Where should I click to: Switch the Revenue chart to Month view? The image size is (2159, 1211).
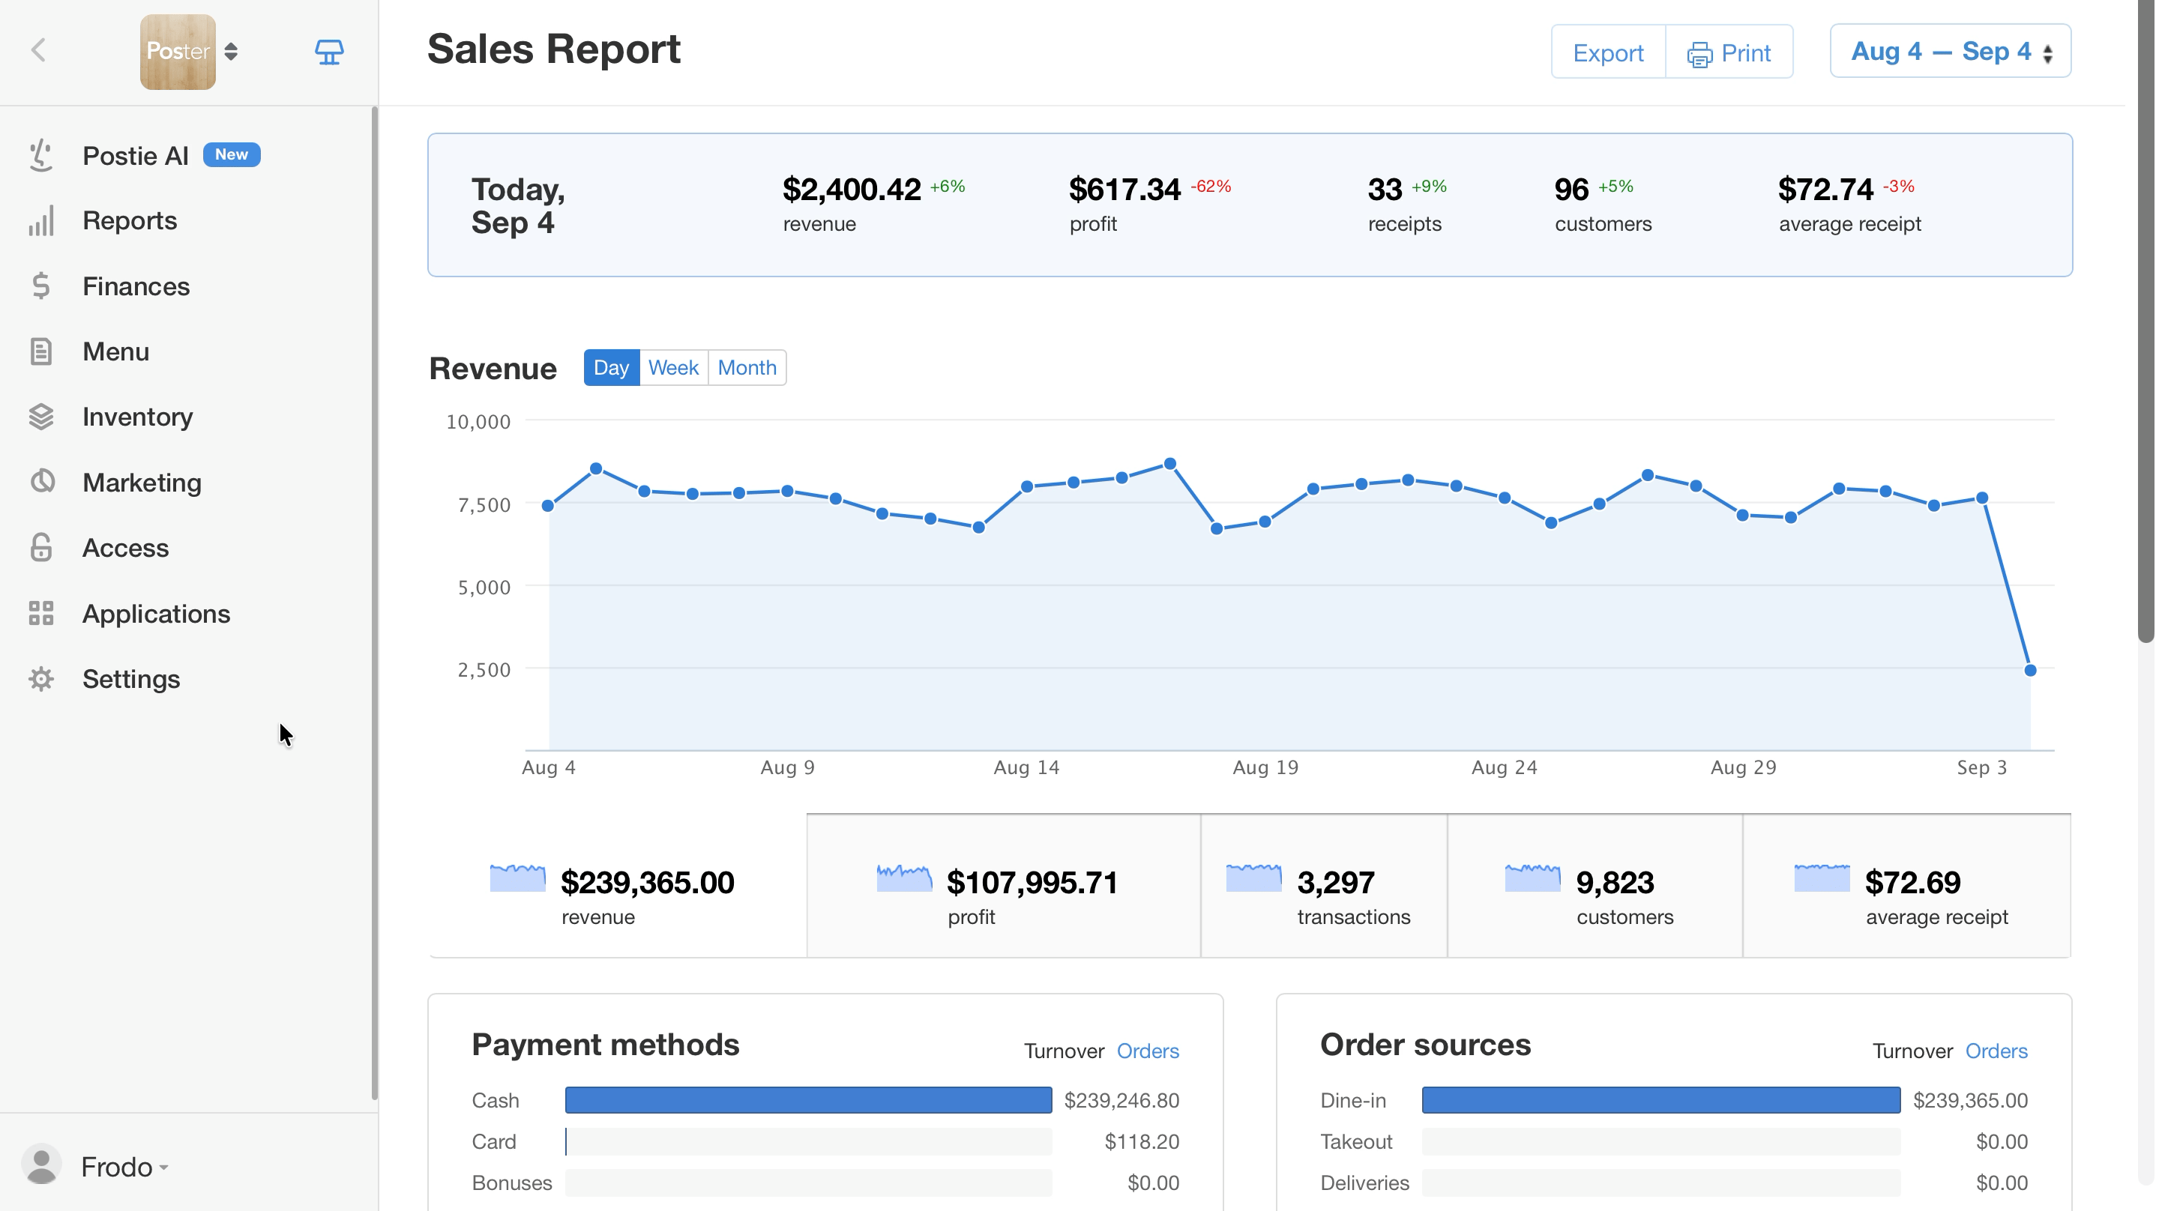747,367
